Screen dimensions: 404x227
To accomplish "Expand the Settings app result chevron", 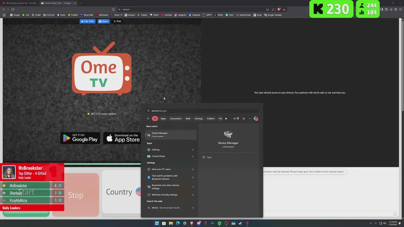I will pyautogui.click(x=193, y=150).
